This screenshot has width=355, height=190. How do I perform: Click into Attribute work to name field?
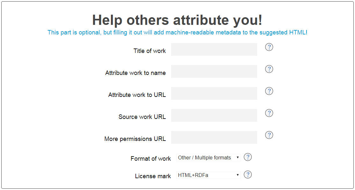pyautogui.click(x=214, y=71)
